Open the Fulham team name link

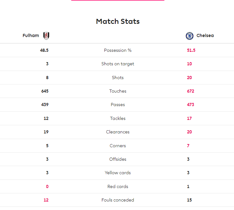31,35
